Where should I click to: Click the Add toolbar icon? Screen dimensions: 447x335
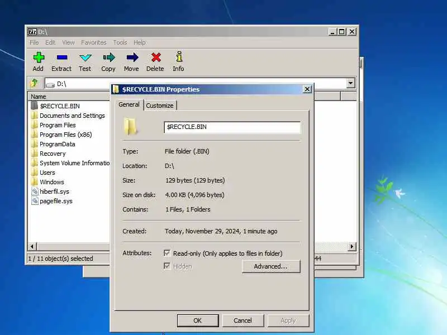point(38,58)
